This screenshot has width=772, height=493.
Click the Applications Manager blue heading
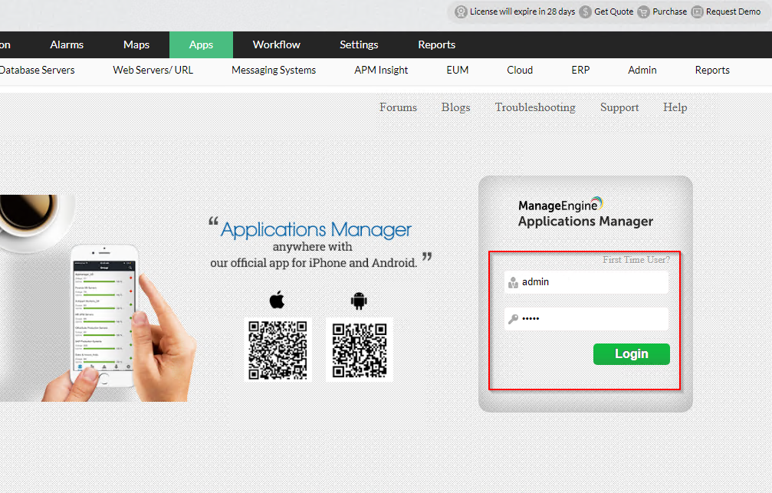[x=316, y=230]
